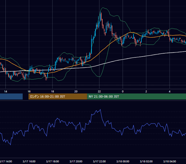Click the London 16:00-21:00 JST session bar
The width and height of the screenshot is (186, 164).
(58, 96)
